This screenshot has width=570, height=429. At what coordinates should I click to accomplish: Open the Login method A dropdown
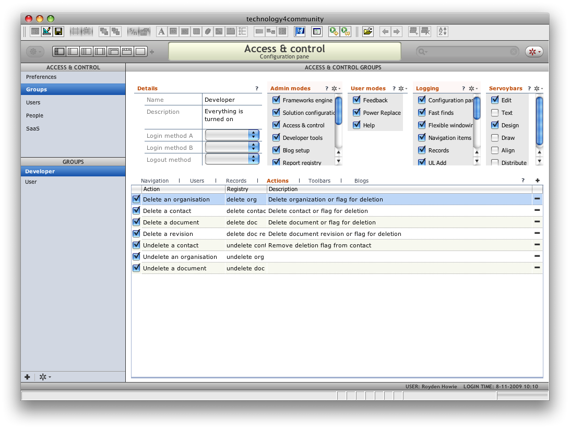[232, 135]
